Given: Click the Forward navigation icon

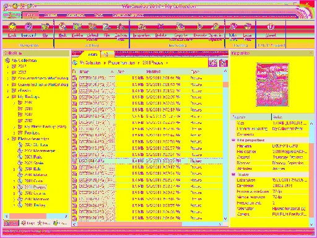Looking at the screenshot, I should pos(28,27).
